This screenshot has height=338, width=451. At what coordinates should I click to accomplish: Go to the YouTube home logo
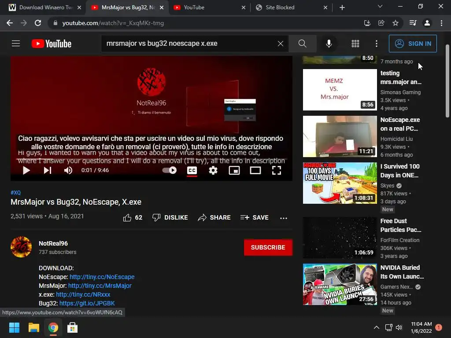[51, 44]
